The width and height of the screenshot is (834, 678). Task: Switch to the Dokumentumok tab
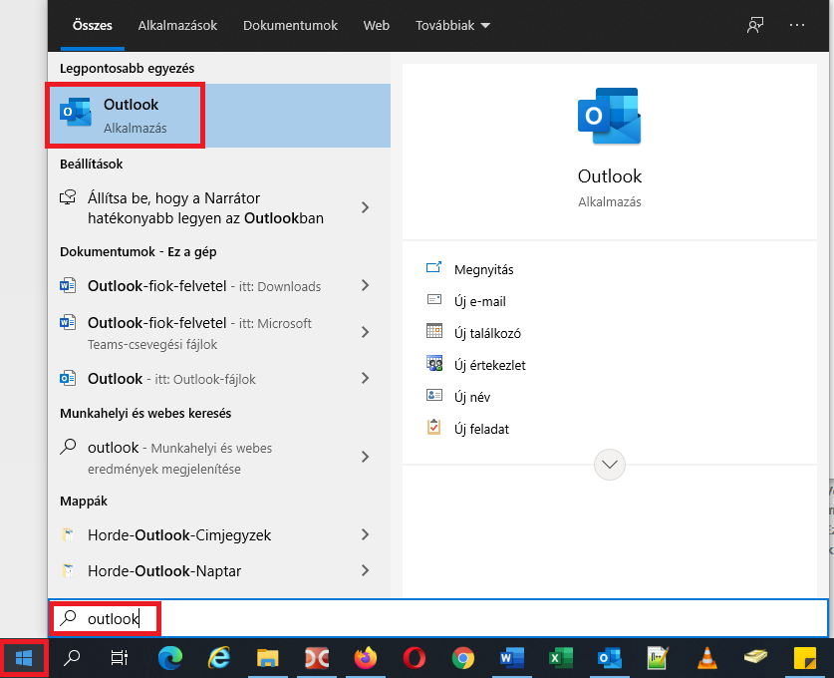tap(290, 25)
